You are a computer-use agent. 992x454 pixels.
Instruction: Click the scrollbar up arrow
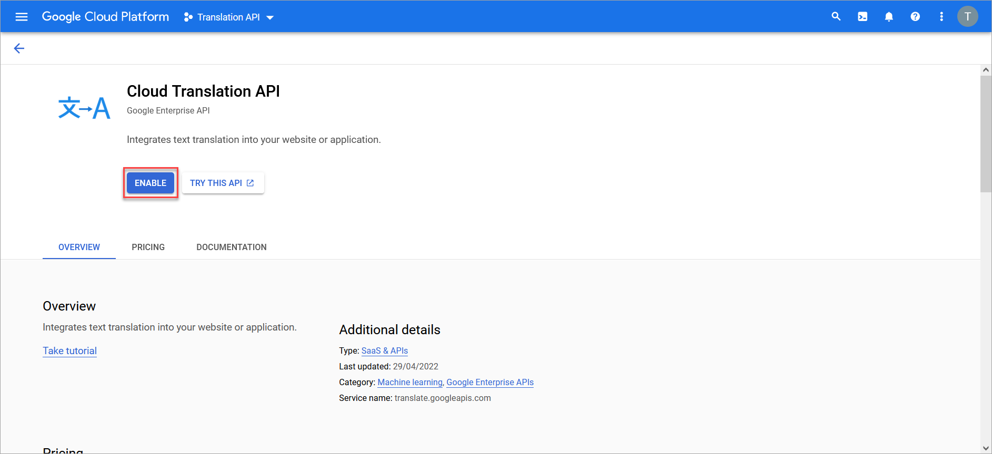tap(986, 70)
